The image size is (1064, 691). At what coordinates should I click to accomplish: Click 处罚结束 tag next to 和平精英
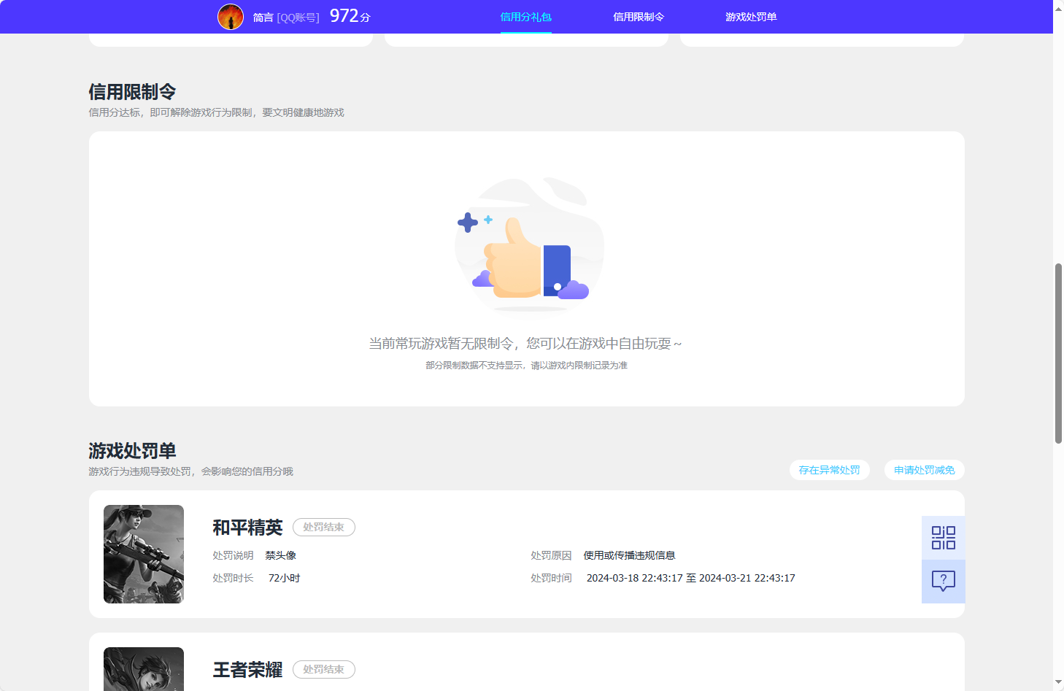(323, 527)
